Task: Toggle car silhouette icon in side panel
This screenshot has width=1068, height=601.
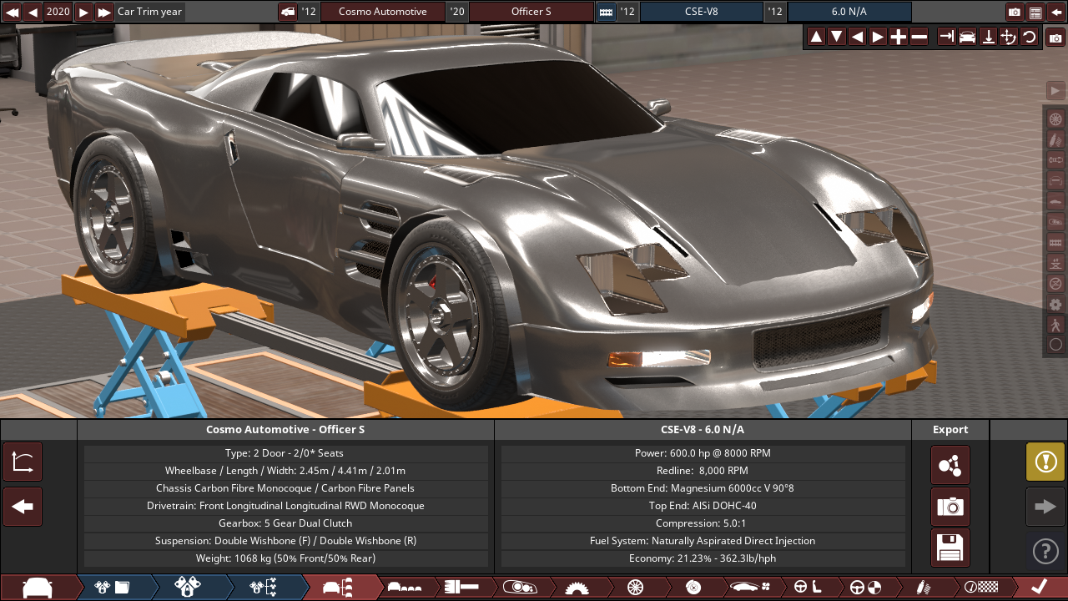Action: coord(1055,201)
